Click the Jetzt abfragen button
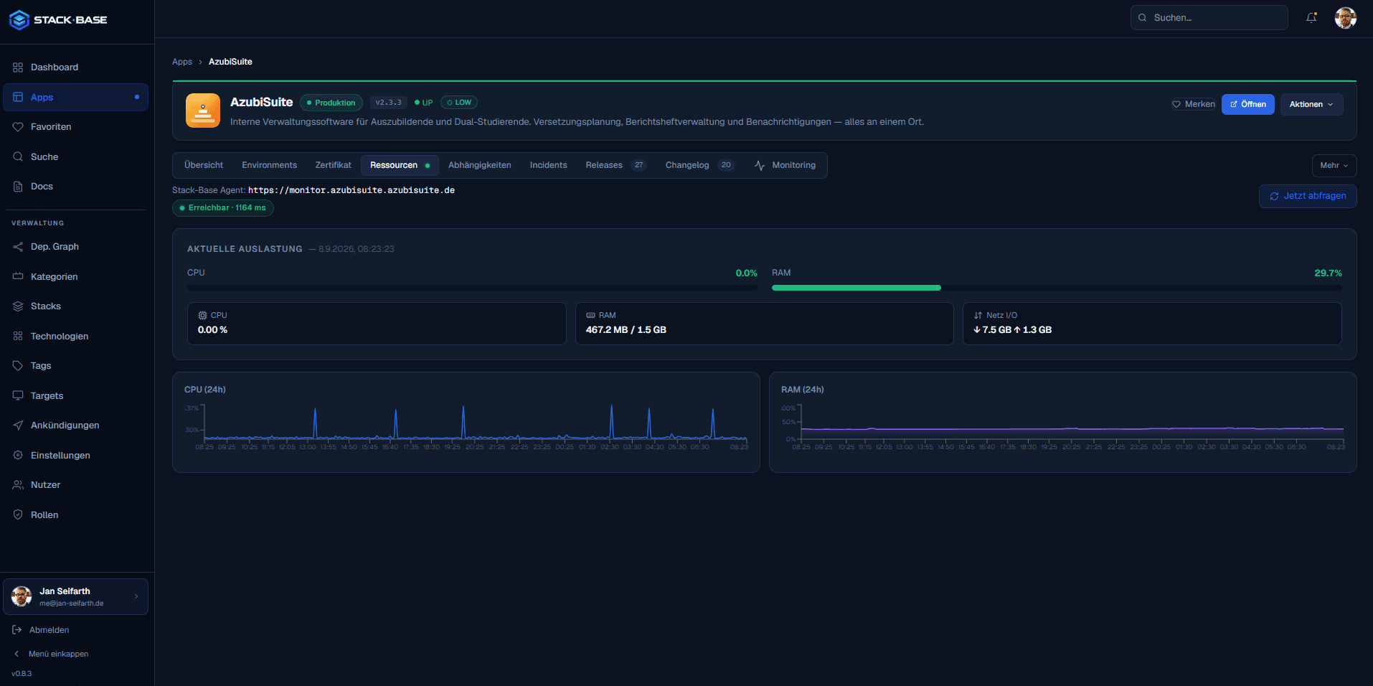Viewport: 1373px width, 686px height. (1308, 196)
